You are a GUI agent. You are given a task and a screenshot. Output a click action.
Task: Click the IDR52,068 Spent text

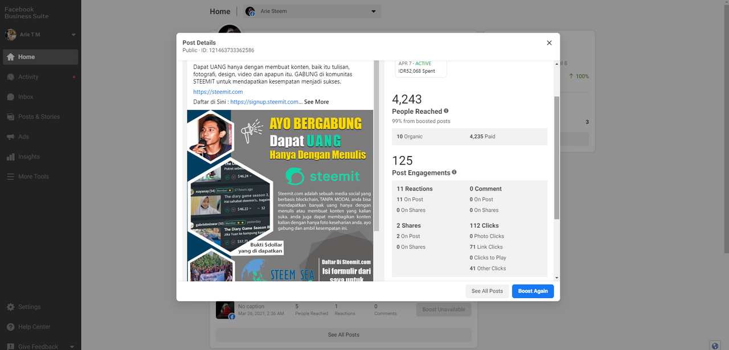click(x=417, y=71)
